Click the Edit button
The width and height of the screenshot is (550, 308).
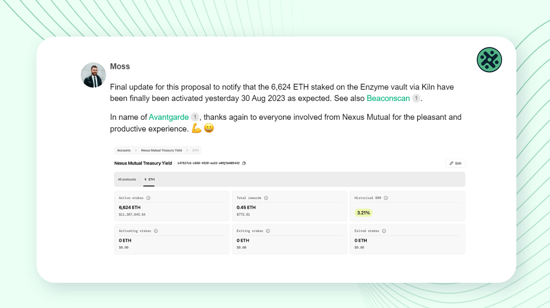coord(455,163)
